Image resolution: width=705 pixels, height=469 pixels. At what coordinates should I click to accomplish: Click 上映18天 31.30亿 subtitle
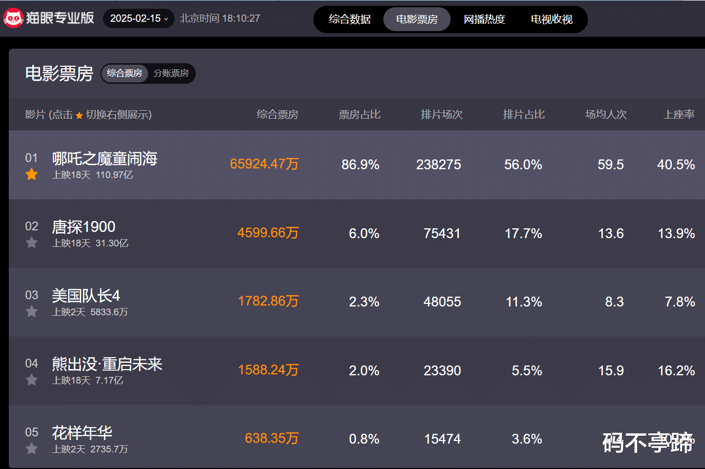[90, 243]
